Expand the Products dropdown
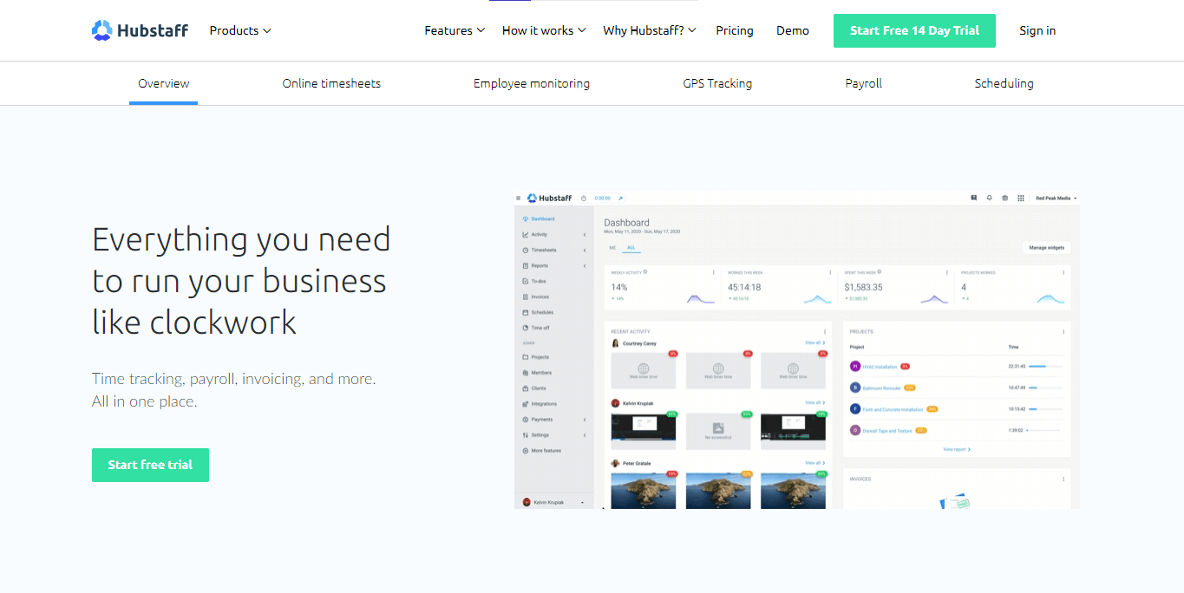The image size is (1184, 593). point(240,30)
